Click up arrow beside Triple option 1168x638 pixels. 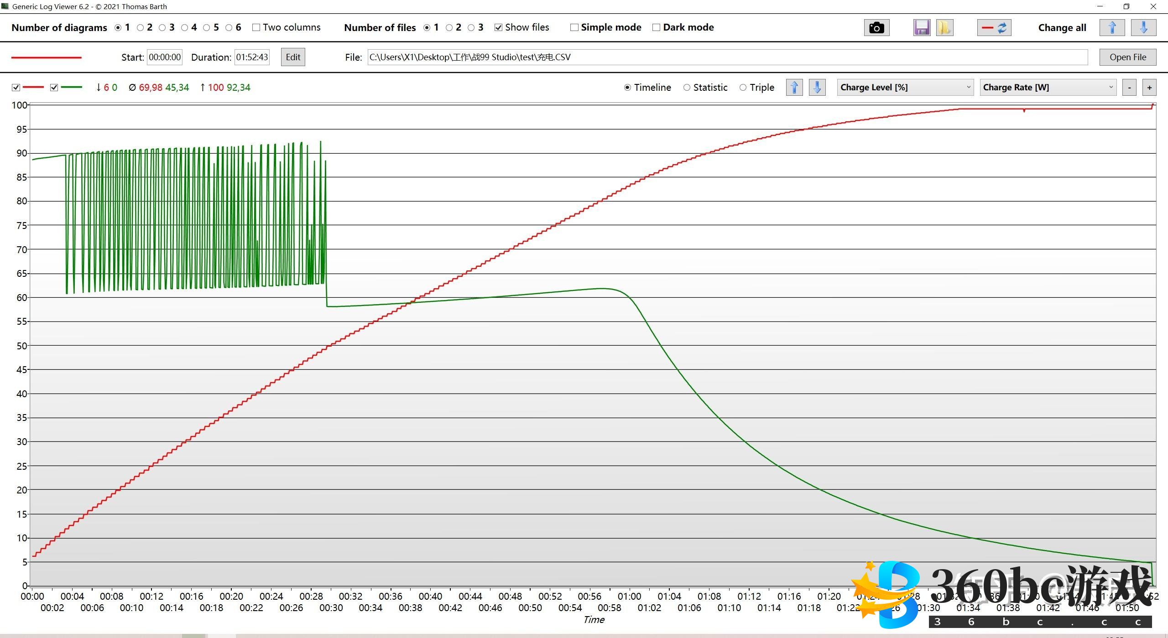(794, 87)
